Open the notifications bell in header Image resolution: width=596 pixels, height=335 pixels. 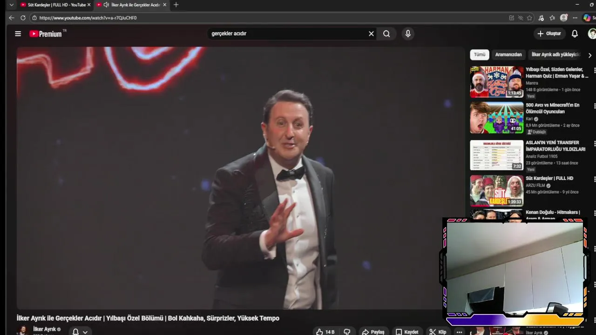coord(575,33)
